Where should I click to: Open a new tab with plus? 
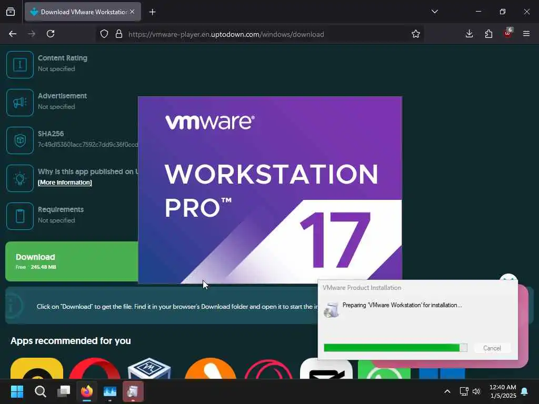(x=152, y=12)
